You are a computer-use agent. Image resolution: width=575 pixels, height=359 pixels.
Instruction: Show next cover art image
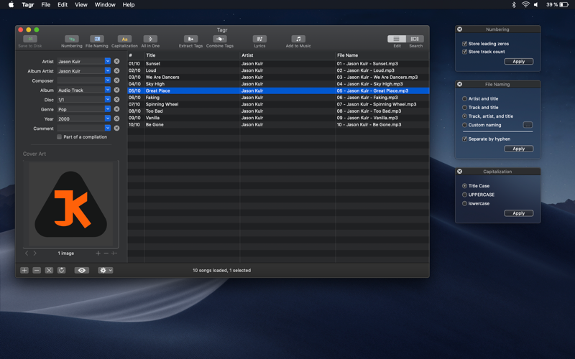34,253
